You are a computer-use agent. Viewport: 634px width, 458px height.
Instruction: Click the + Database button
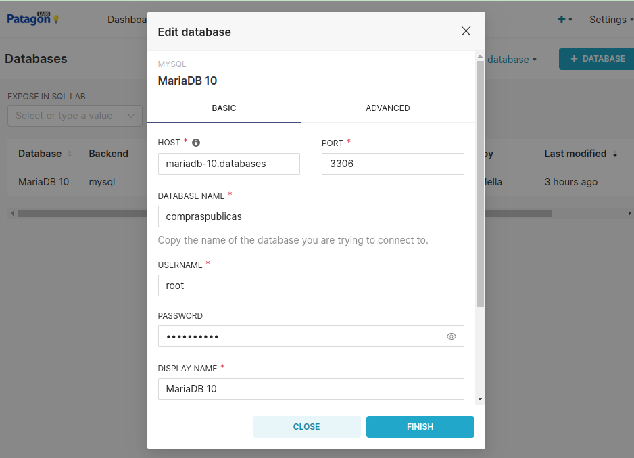coord(597,59)
